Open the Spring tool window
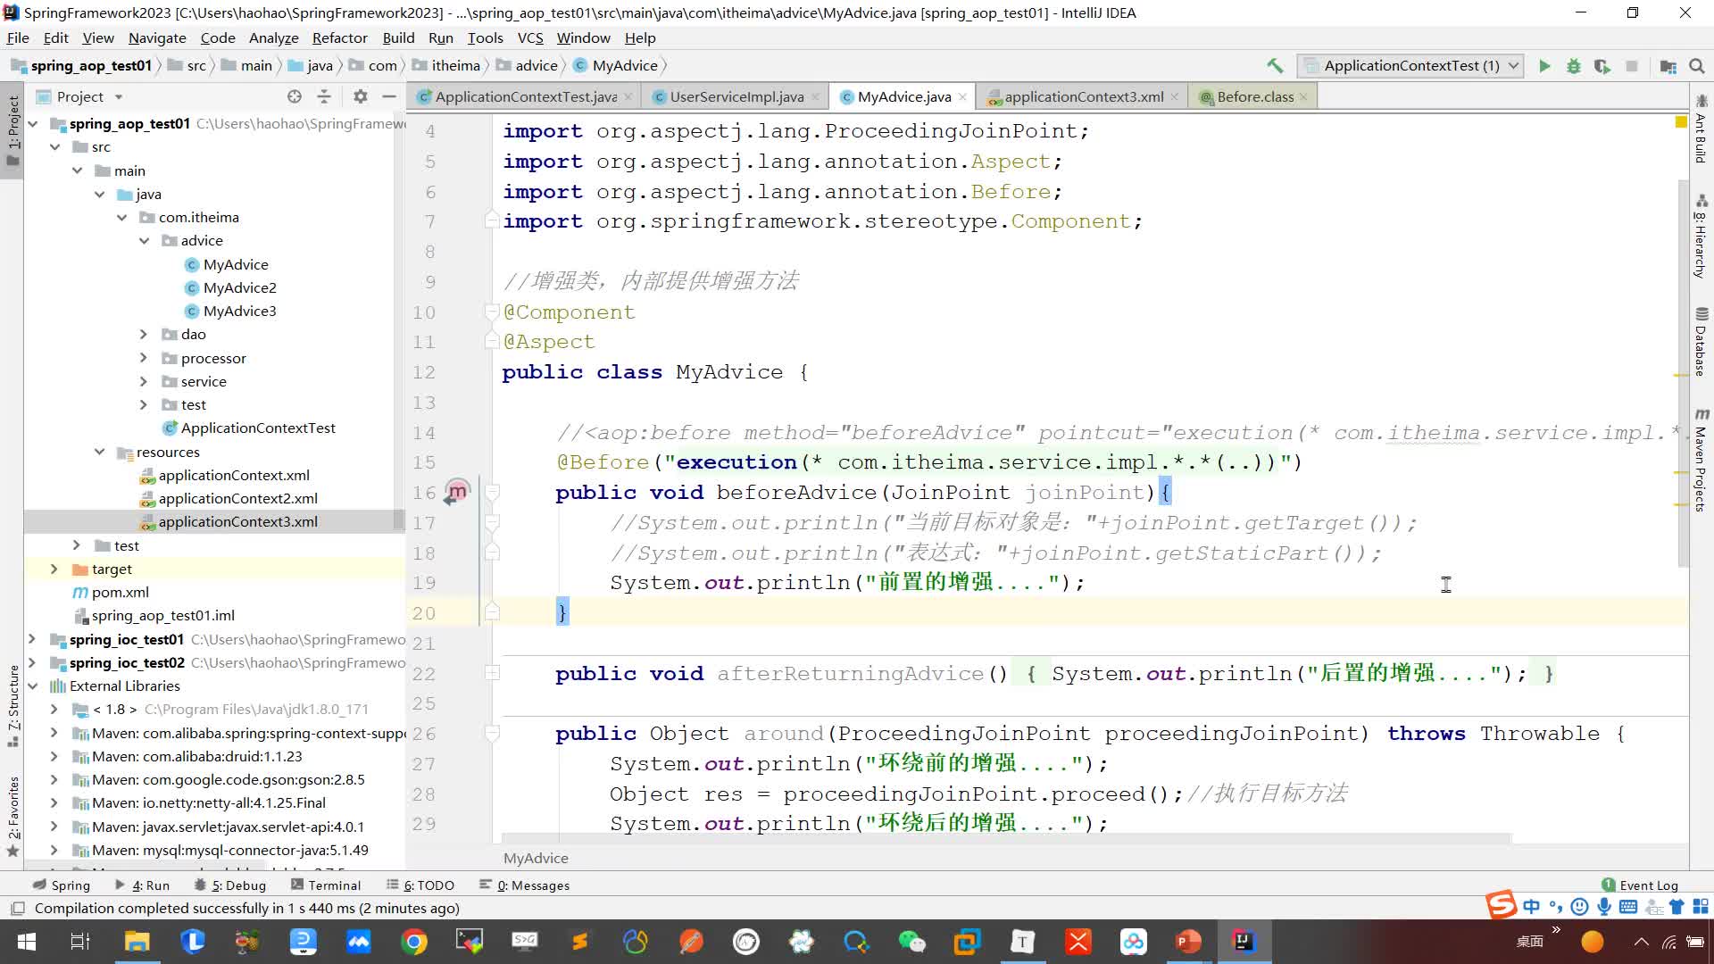Image resolution: width=1714 pixels, height=964 pixels. tap(62, 885)
